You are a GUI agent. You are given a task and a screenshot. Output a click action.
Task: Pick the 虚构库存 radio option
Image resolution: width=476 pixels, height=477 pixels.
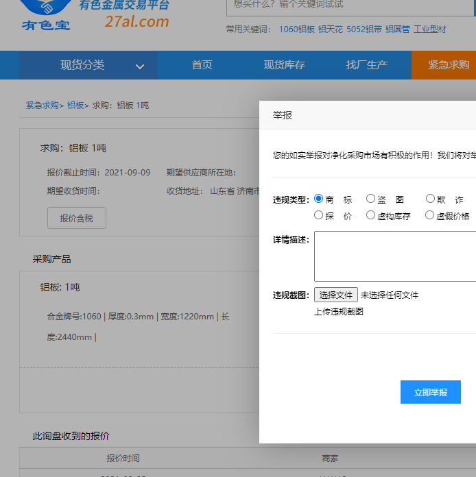[370, 215]
